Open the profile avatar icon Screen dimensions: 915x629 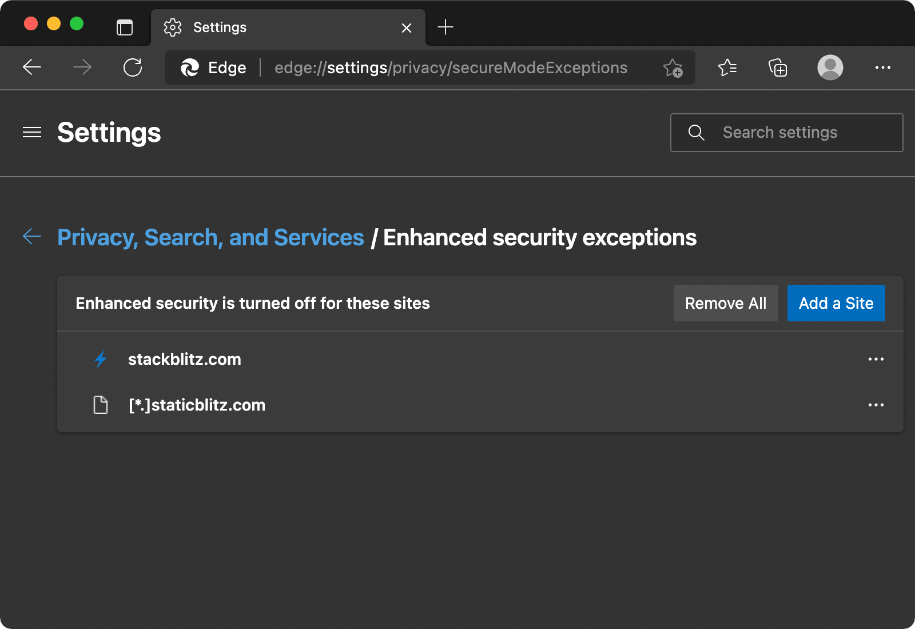[x=830, y=67]
